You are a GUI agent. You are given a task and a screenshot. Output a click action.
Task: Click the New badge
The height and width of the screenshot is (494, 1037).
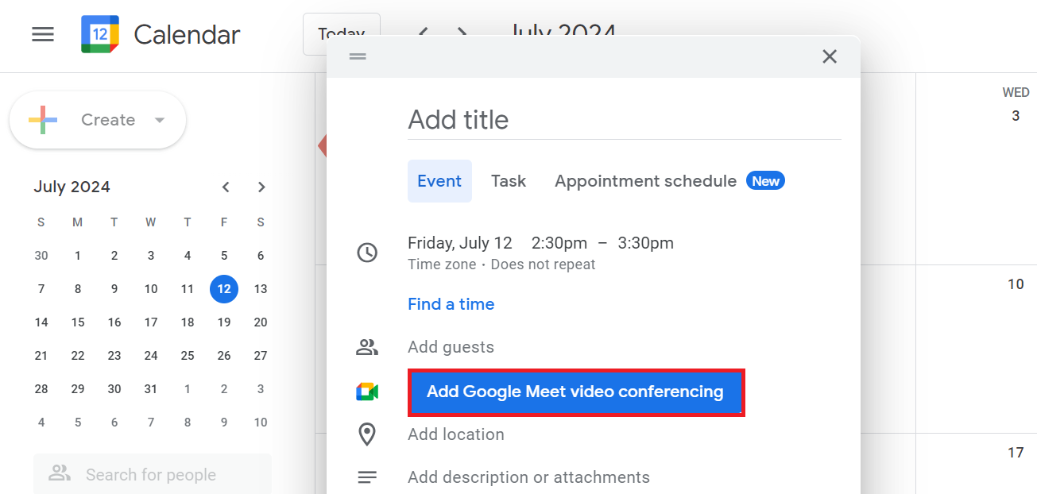(765, 181)
